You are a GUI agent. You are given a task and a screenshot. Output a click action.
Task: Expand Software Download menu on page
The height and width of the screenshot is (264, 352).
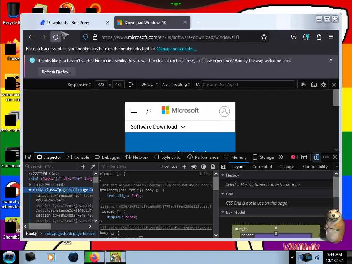(x=158, y=127)
